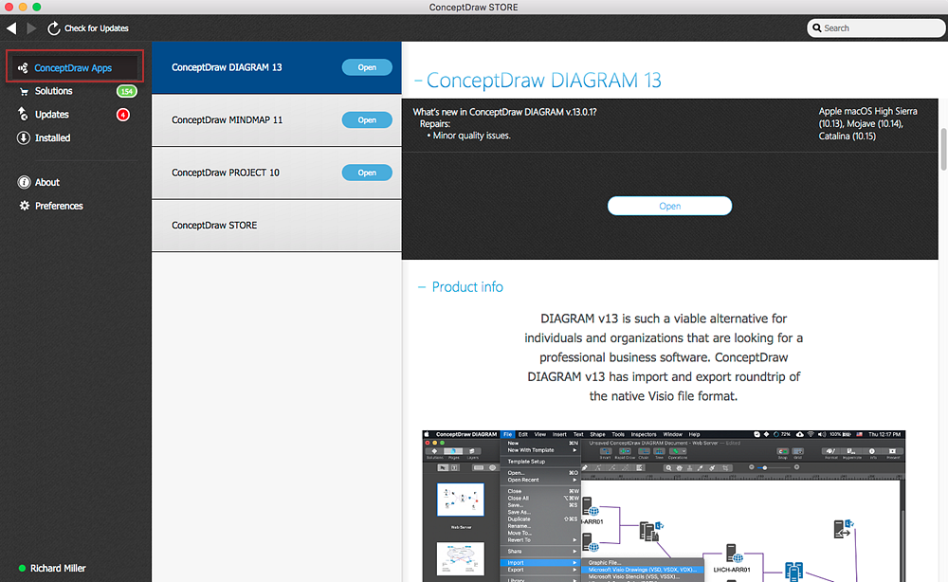Screen dimensions: 948x582
Task: Close the window with red button
Action: coord(9,7)
